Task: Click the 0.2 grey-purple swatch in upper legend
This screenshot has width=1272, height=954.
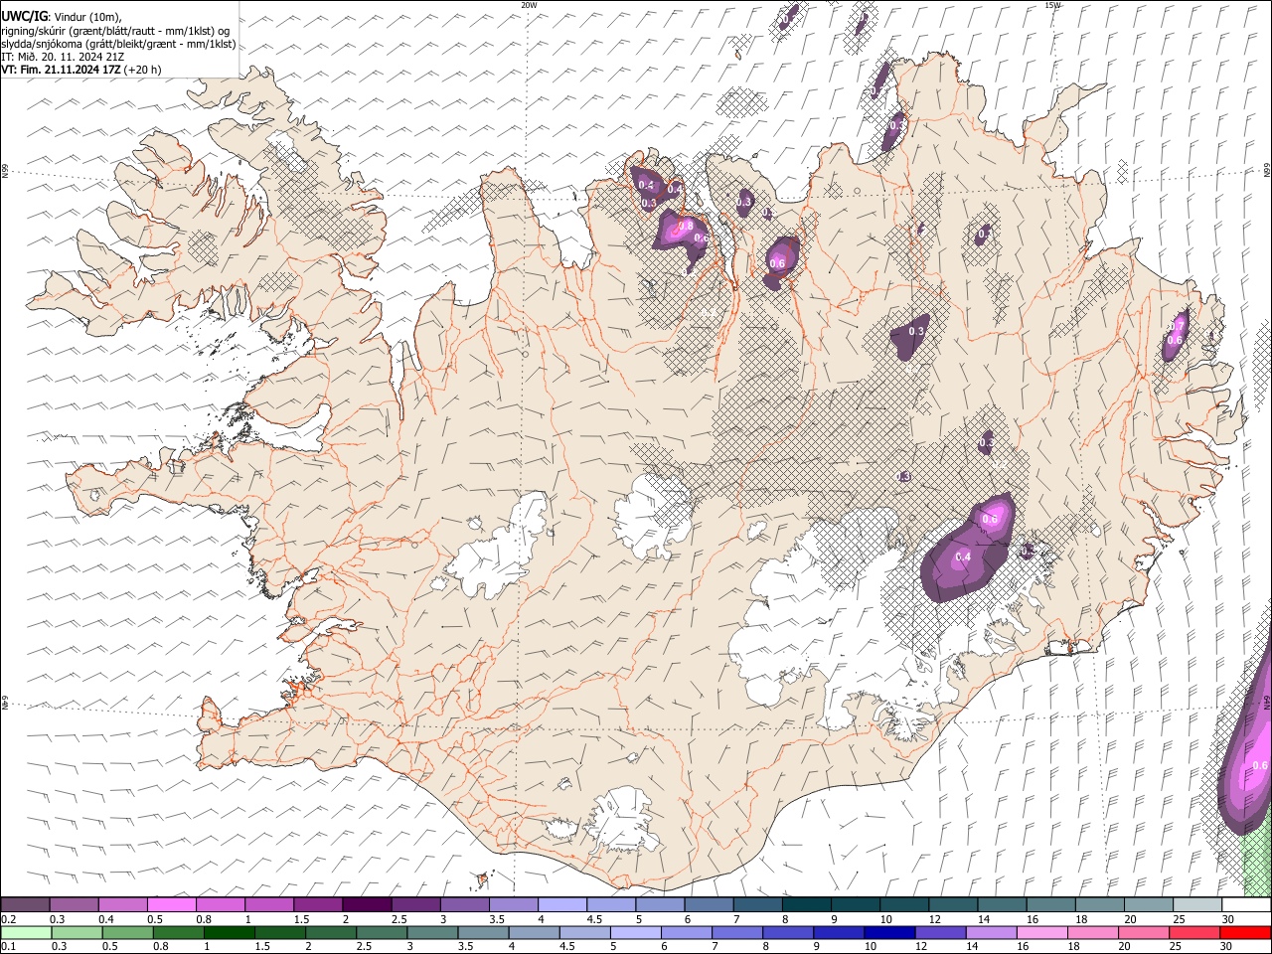Action: coord(26,904)
